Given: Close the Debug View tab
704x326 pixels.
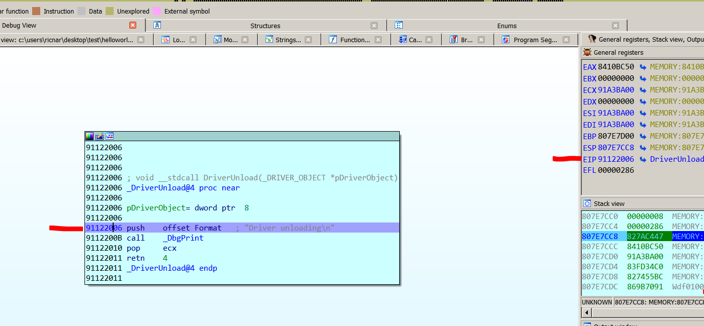Looking at the screenshot, I should (133, 25).
